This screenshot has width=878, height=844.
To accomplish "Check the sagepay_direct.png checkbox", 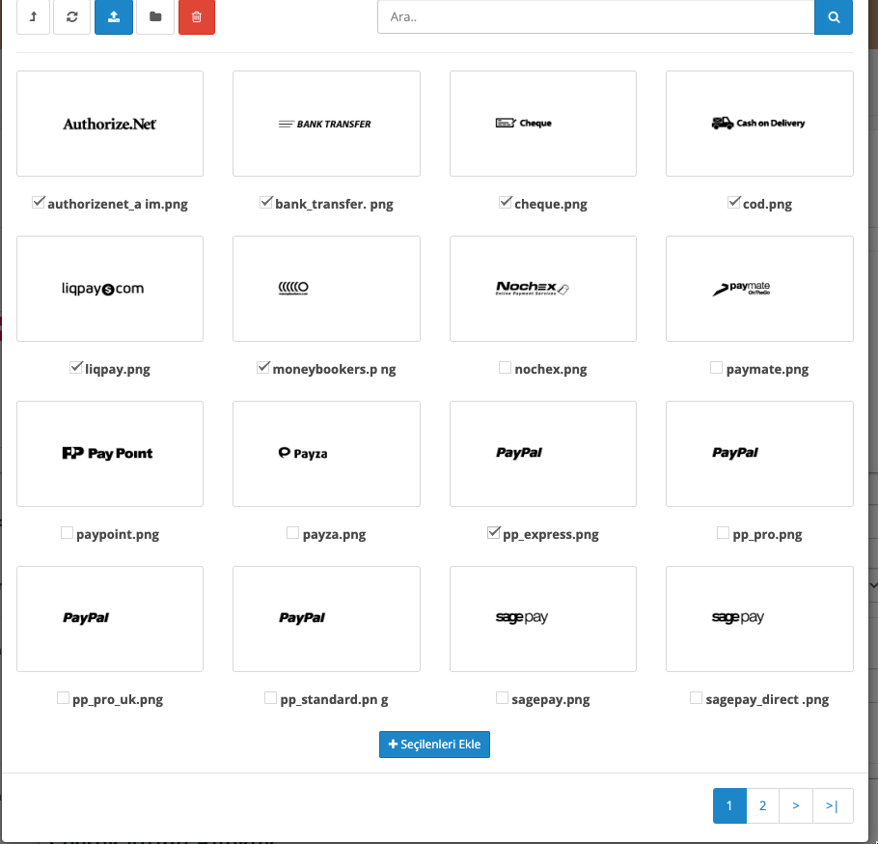I will (696, 698).
